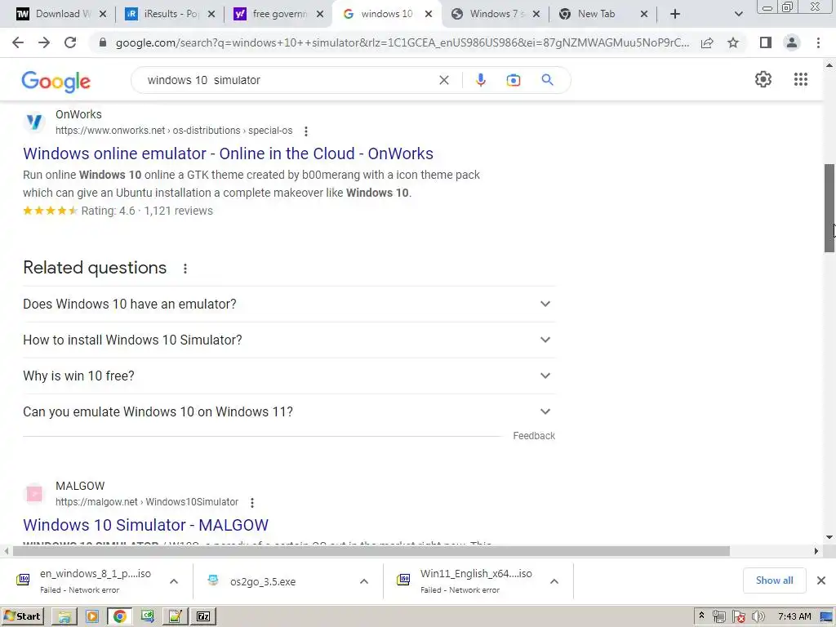Click the vertical page scrollbar thumb
Screen dimensions: 836x627
pyautogui.click(x=829, y=208)
